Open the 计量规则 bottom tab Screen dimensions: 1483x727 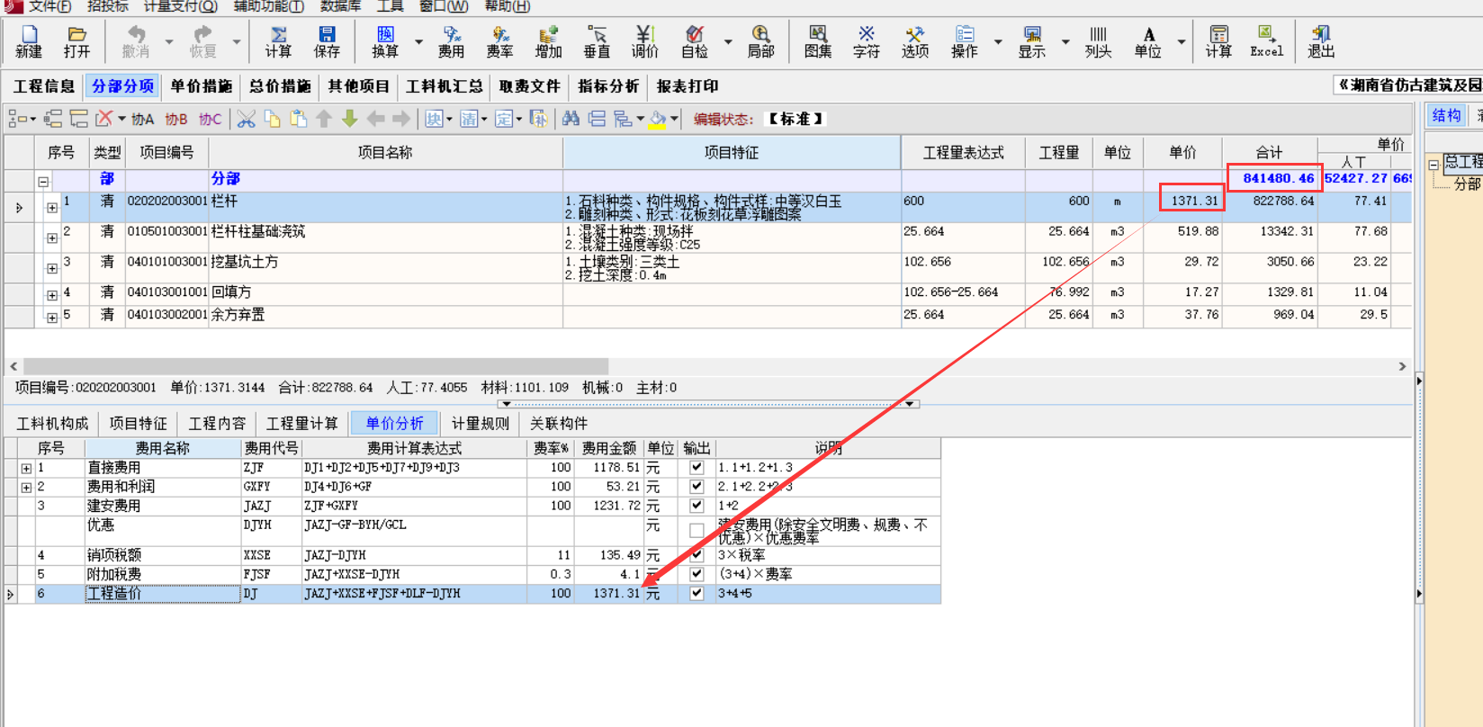481,423
